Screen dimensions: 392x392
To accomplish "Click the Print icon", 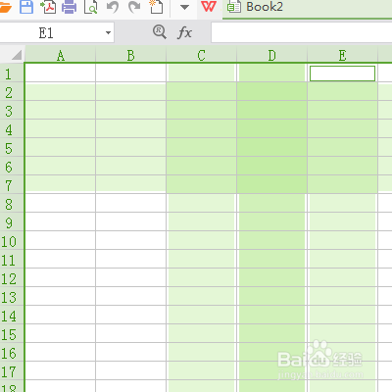I will click(x=69, y=7).
